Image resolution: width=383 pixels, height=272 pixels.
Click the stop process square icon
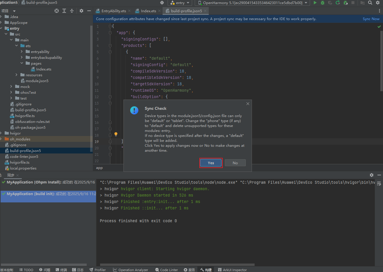tap(353, 3)
